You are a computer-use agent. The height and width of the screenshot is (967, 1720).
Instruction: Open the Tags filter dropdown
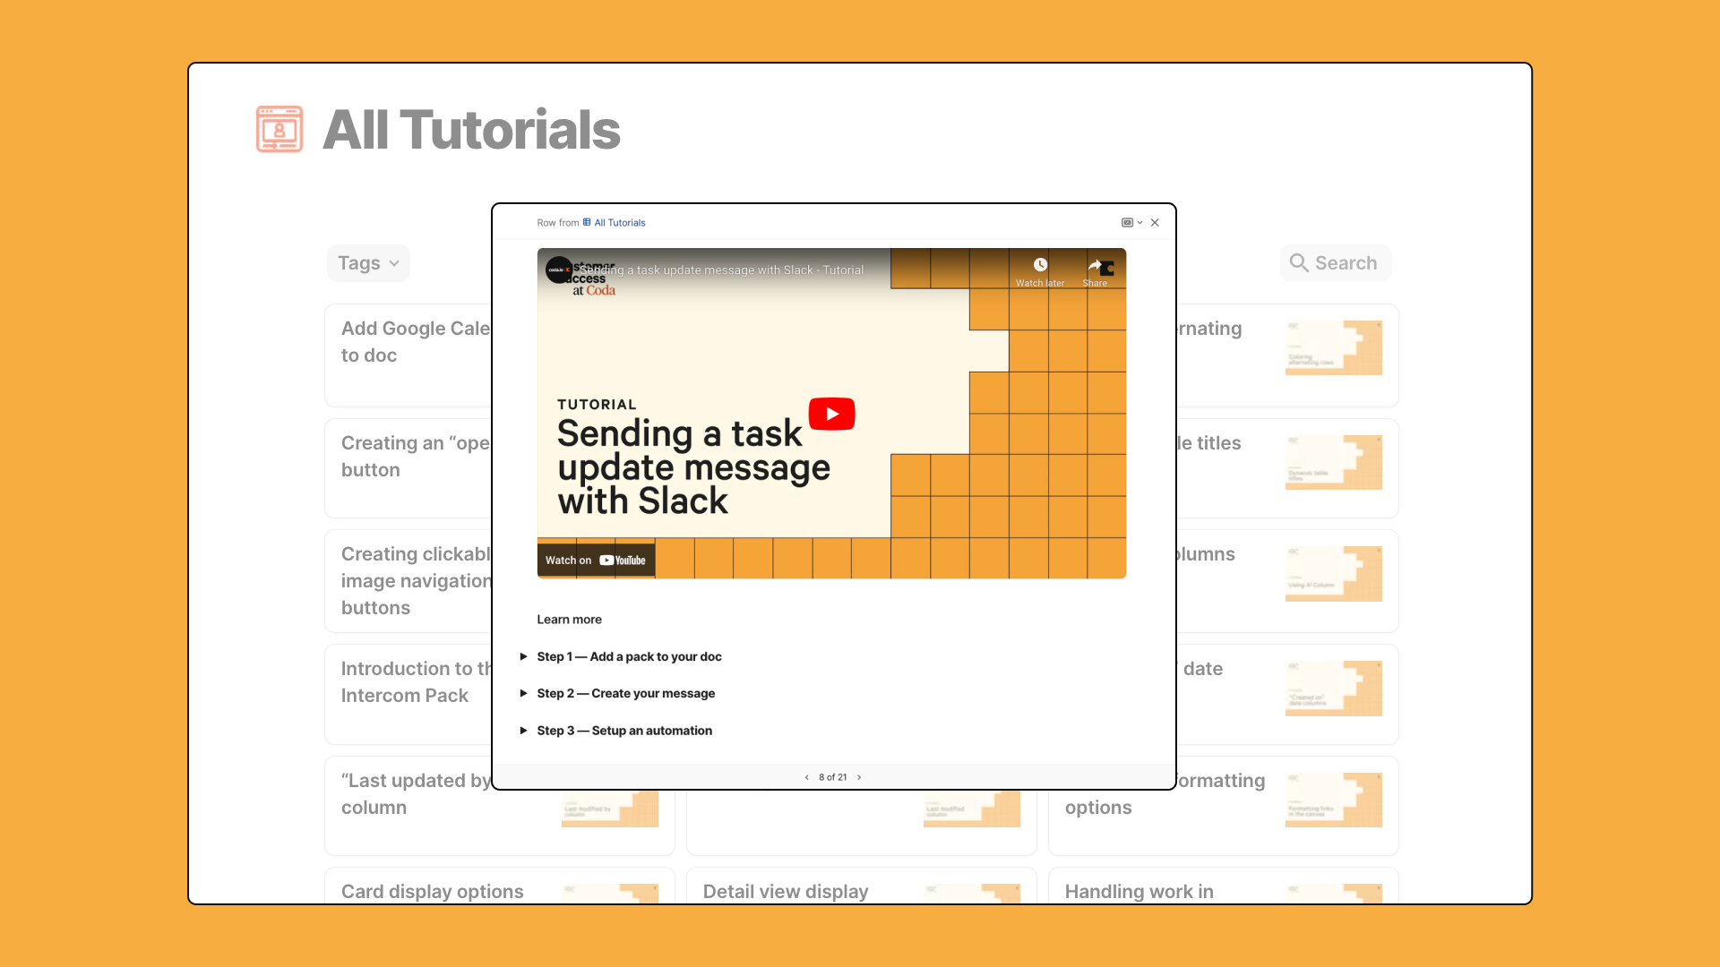368,263
